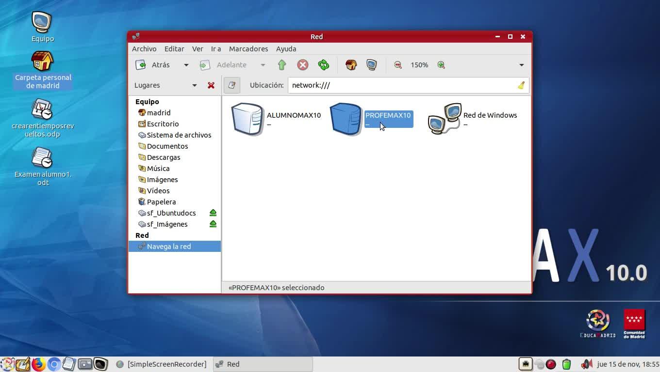Toggle text-based location bar edit button

(232, 85)
